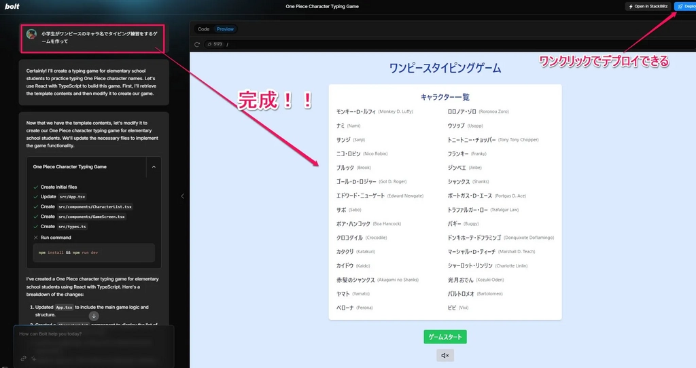
Task: Click ポートガス・D・エース entry
Action: point(487,196)
